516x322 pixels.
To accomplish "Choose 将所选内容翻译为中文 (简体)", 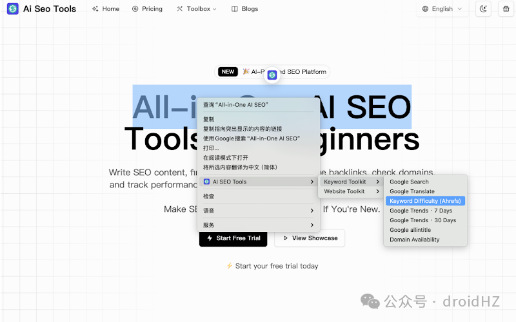I will (259, 167).
